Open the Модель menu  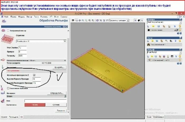(x=21, y=17)
